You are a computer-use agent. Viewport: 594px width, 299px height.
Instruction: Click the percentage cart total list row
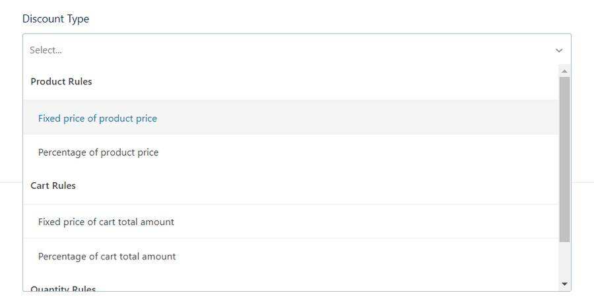[290, 256]
